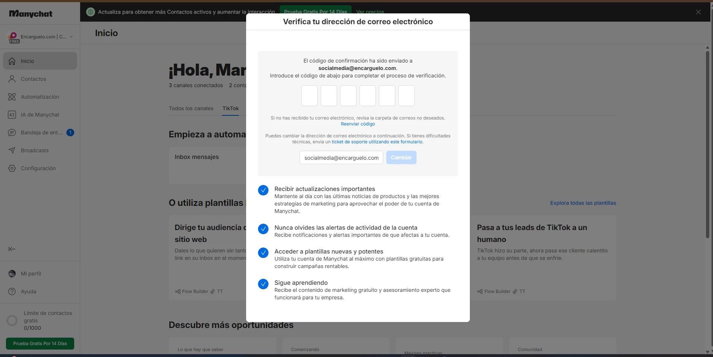713x357 pixels.
Task: Click the Automatización icon
Action: [12, 97]
